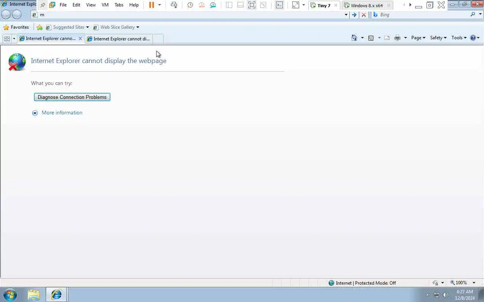Click the Internet Explorer taskbar button
Image resolution: width=484 pixels, height=302 pixels.
56,294
